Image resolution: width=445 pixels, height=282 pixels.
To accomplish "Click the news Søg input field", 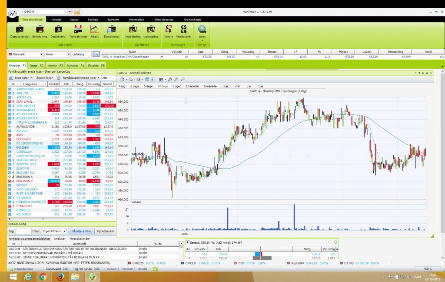I will click(23, 231).
